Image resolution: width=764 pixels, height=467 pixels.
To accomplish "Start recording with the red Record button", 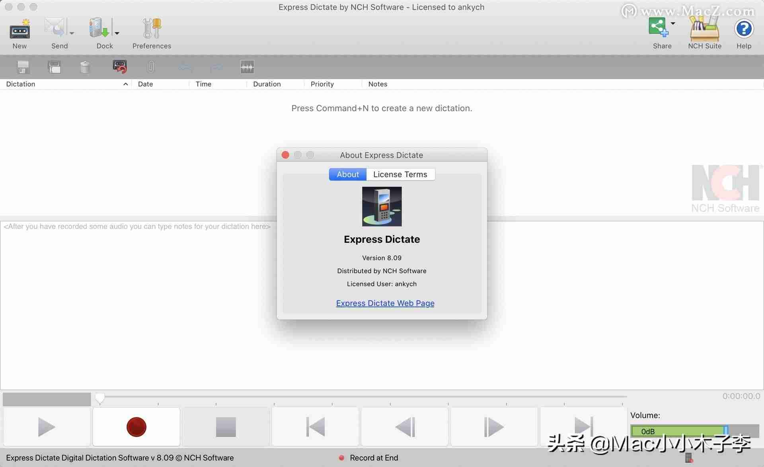I will [x=136, y=427].
